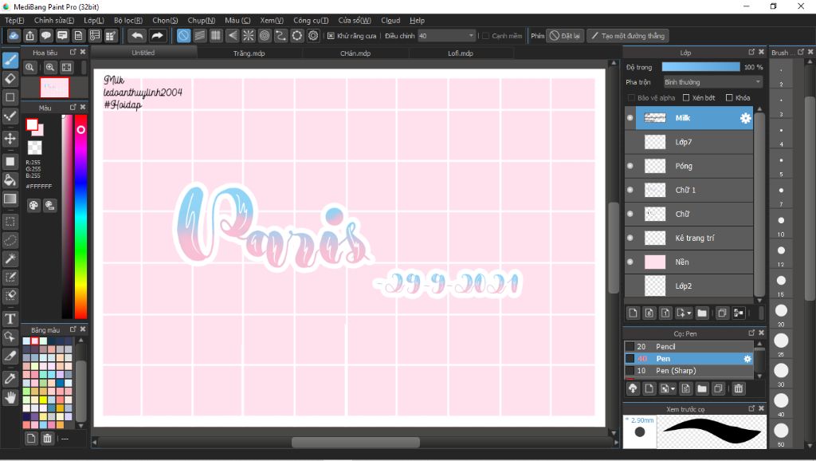
Task: Select the Gradient tool
Action: (10, 199)
